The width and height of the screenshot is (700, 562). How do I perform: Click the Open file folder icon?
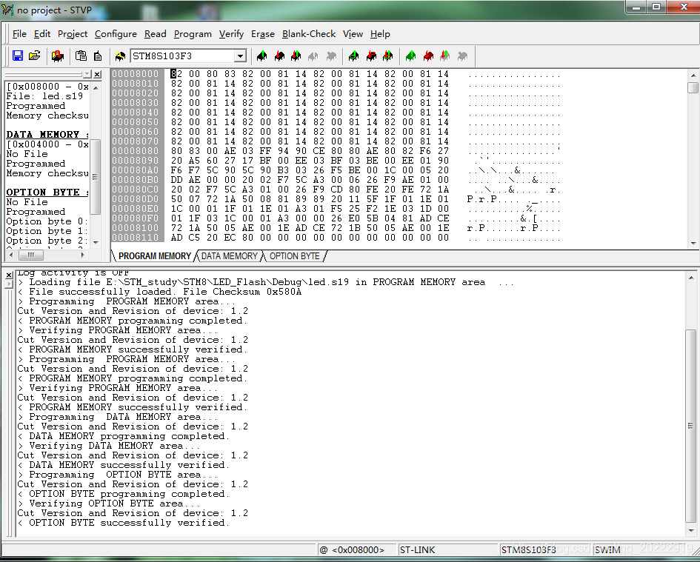tap(34, 56)
